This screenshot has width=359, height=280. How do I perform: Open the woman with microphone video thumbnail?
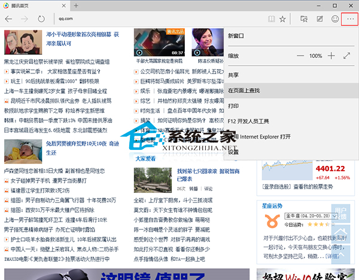click(208, 42)
